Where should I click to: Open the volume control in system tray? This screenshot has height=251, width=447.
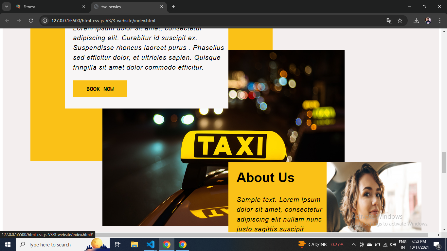[393, 244]
